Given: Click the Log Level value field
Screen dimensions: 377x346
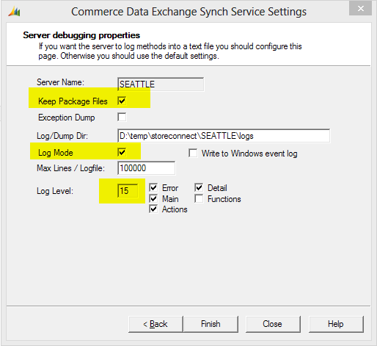Looking at the screenshot, I should [x=128, y=191].
